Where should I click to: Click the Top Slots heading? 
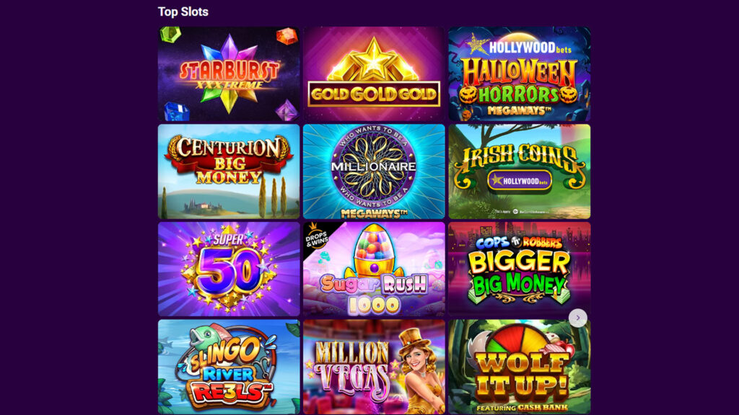[x=183, y=12]
